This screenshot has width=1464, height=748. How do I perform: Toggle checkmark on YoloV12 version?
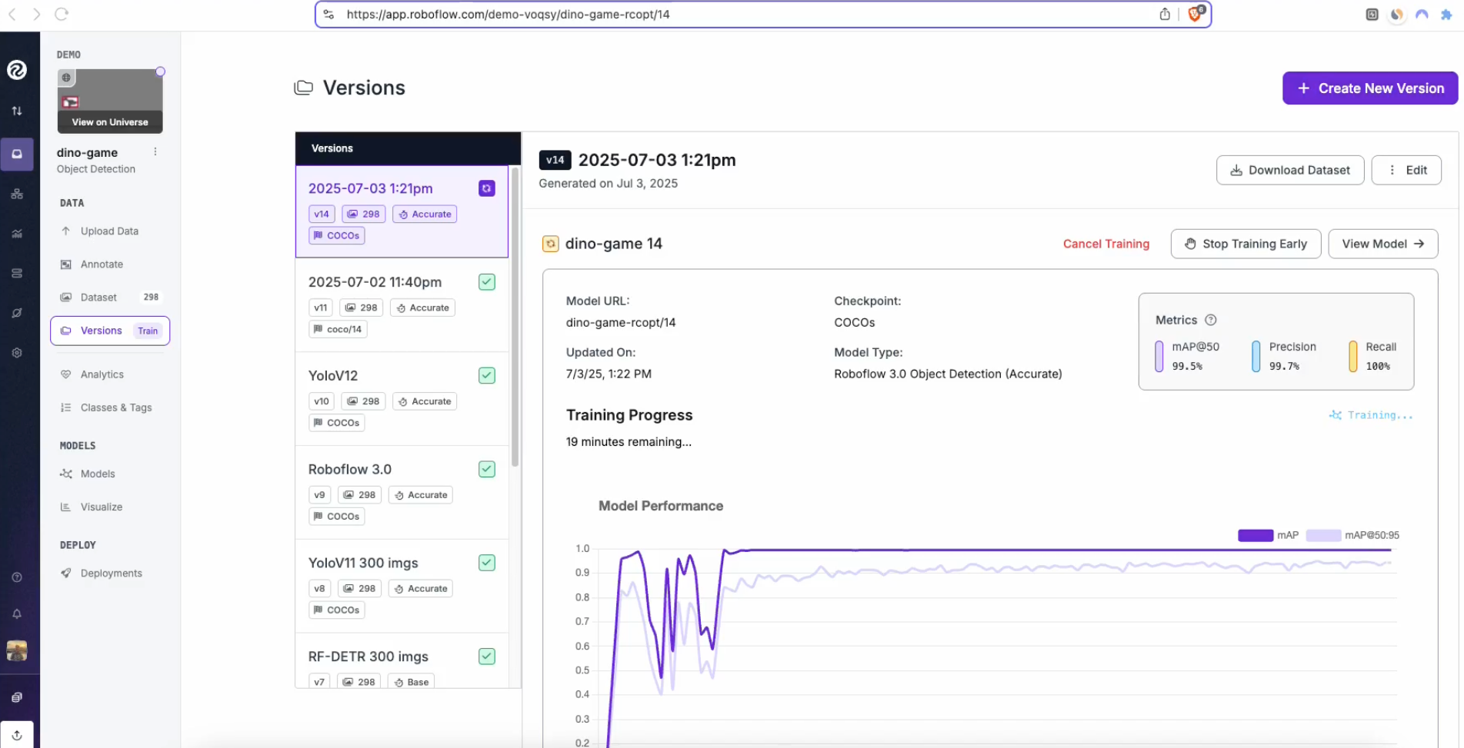click(487, 375)
